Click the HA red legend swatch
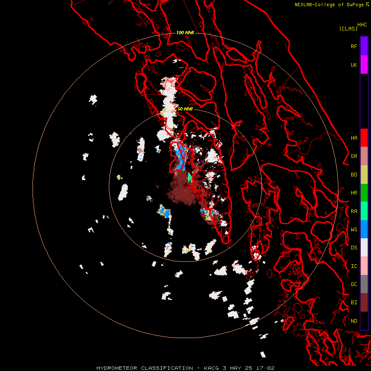The image size is (371, 371). tap(364, 138)
